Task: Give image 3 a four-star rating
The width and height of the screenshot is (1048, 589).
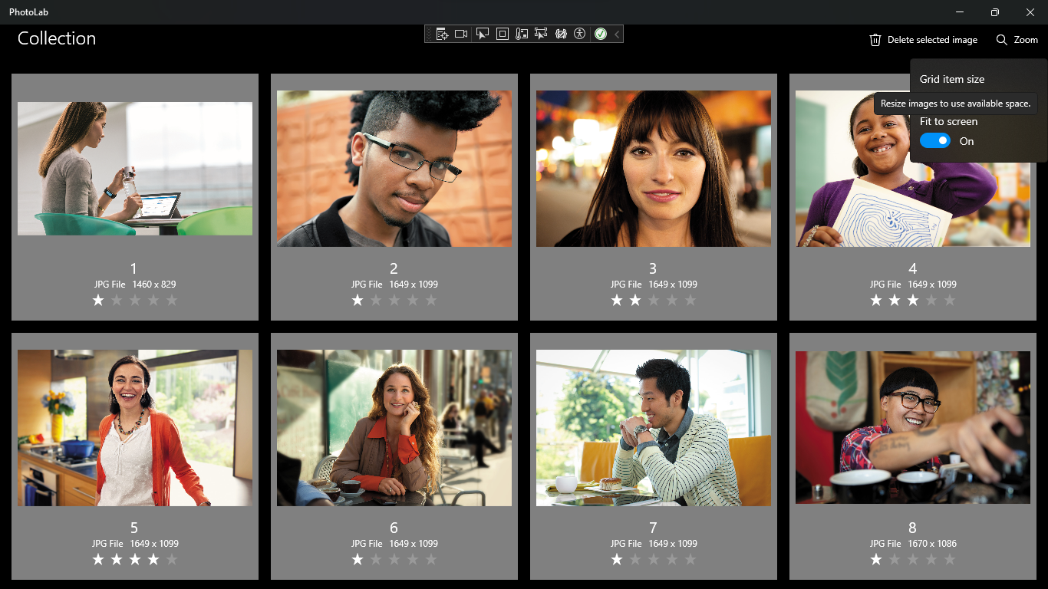Action: (x=672, y=301)
